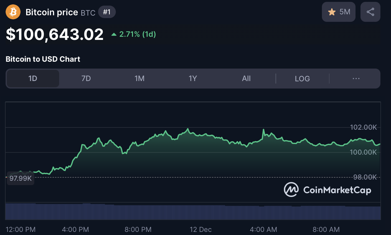
Task: Click the 4:00 PM time axis label
Action: 75,230
